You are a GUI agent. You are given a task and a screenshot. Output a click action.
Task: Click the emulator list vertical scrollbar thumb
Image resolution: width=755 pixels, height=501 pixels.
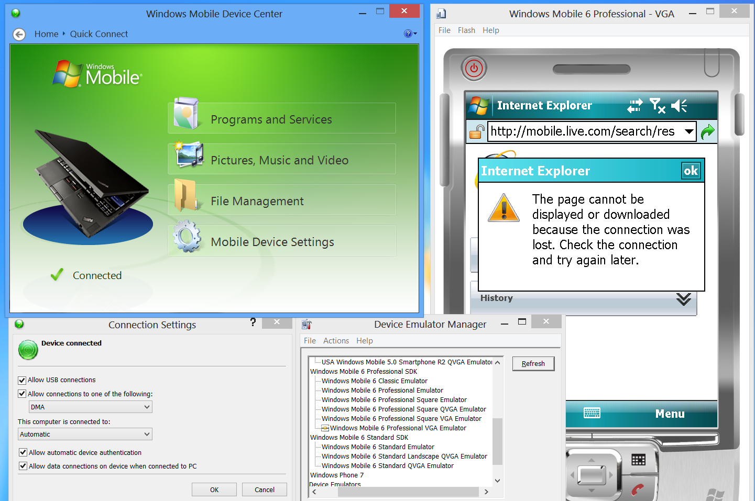pyautogui.click(x=498, y=442)
